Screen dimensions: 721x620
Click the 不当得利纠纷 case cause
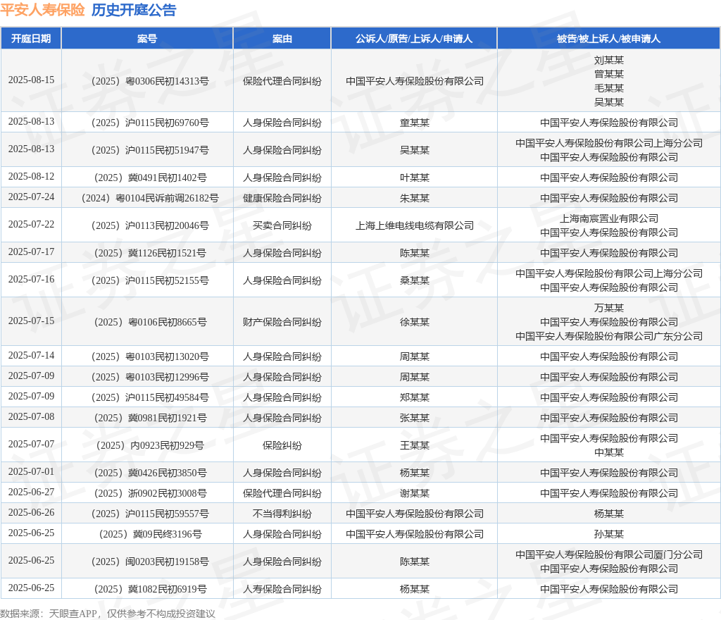click(282, 514)
